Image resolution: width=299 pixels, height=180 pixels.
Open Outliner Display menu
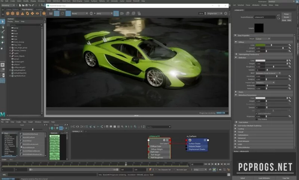(x=10, y=22)
